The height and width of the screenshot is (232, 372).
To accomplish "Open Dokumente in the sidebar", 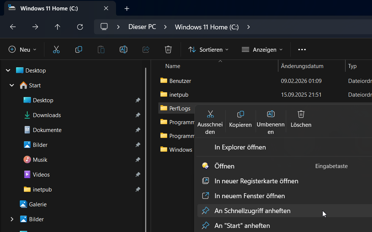I will [47, 130].
